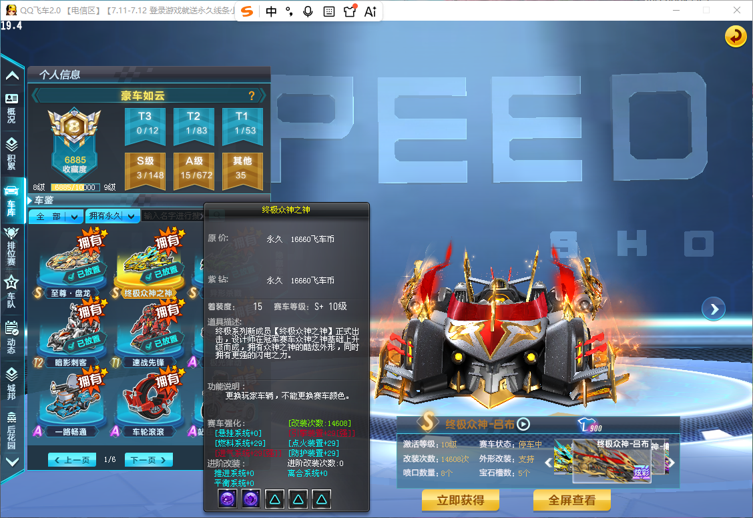Toggle Chinese input mode 中
This screenshot has width=753, height=518.
click(271, 11)
